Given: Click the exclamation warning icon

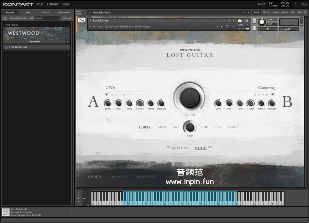Looking at the screenshot, I should click(296, 4).
